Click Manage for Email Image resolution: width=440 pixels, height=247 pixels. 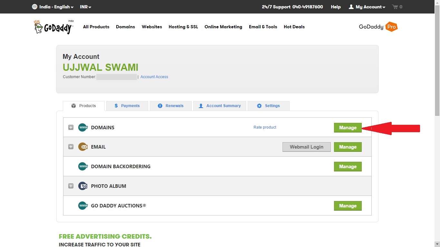click(x=348, y=147)
